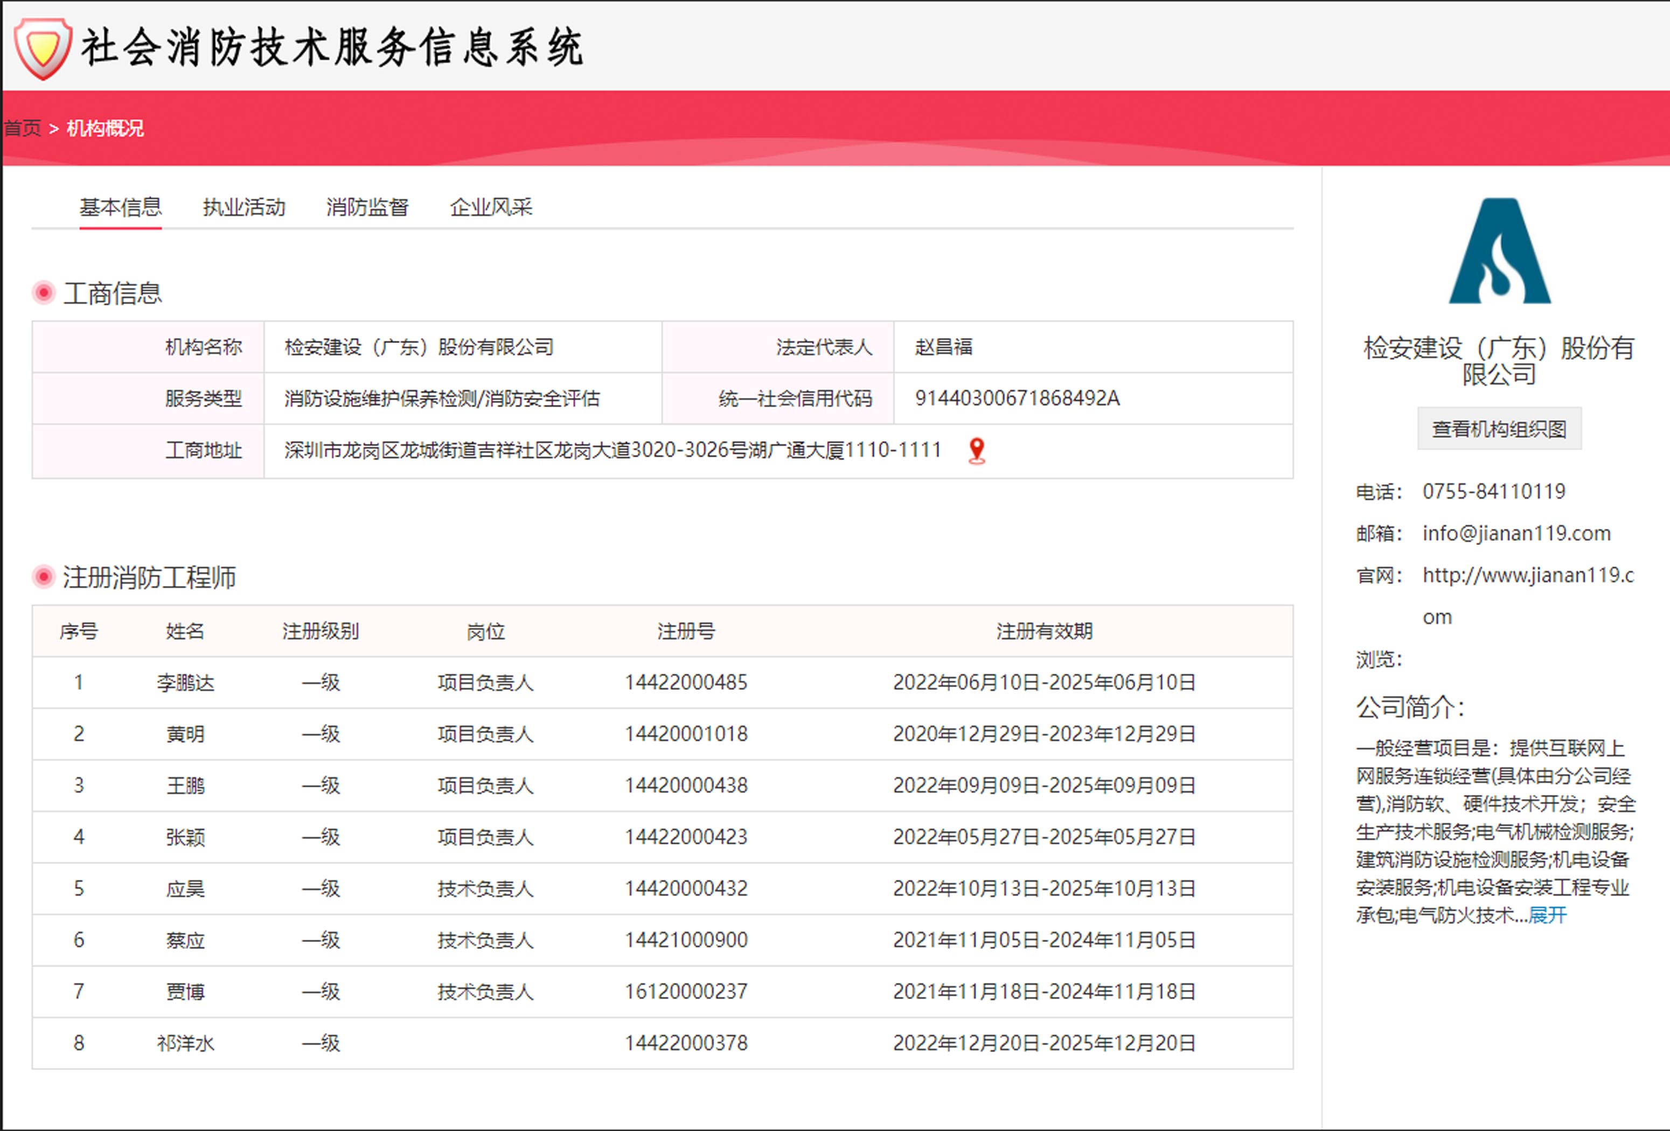The height and width of the screenshot is (1131, 1670).
Task: Open website link http://www.jianan119.com
Action: tap(1528, 596)
